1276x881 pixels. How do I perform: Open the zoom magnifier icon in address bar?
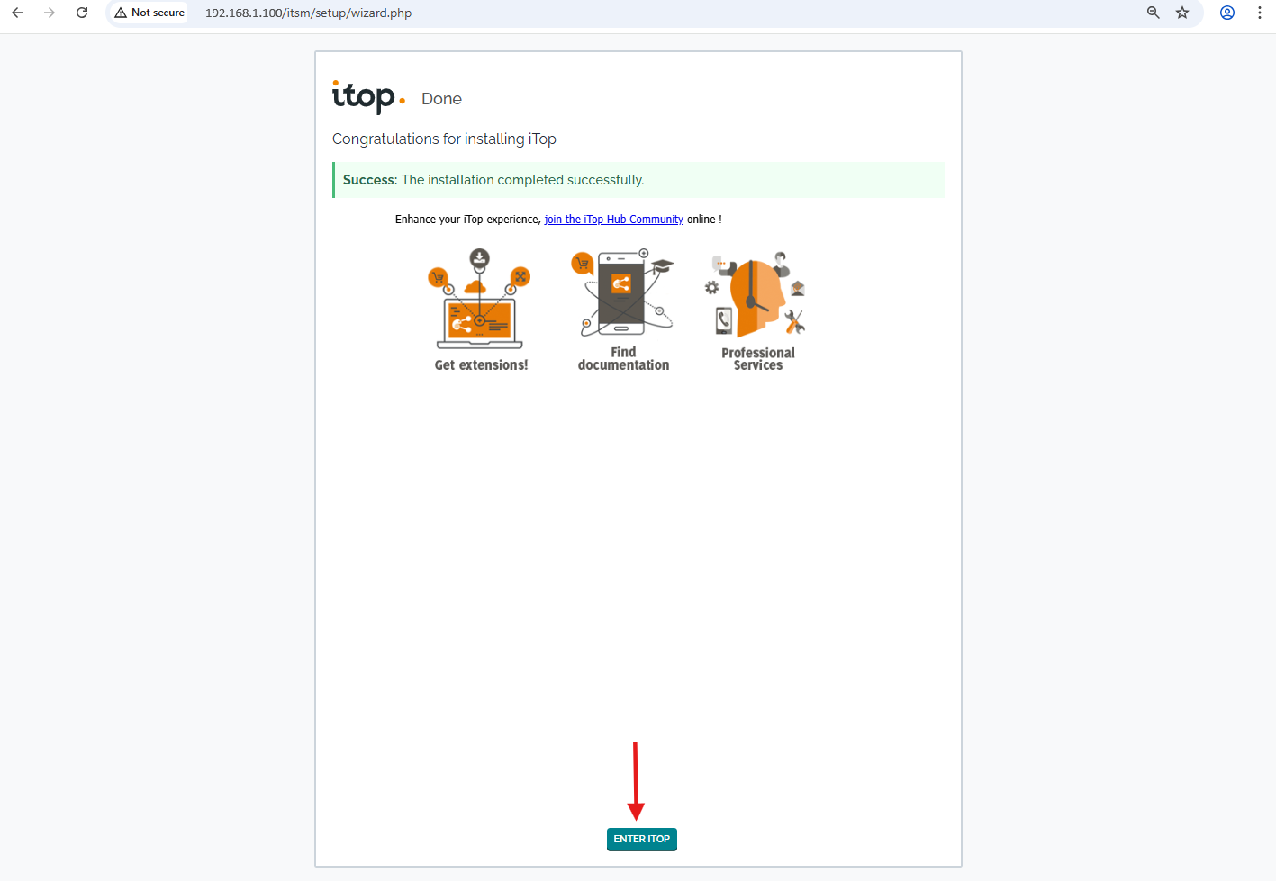coord(1153,13)
